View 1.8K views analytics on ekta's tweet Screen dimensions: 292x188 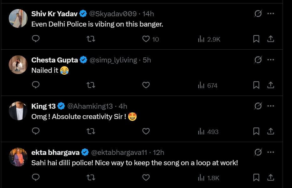click(209, 178)
